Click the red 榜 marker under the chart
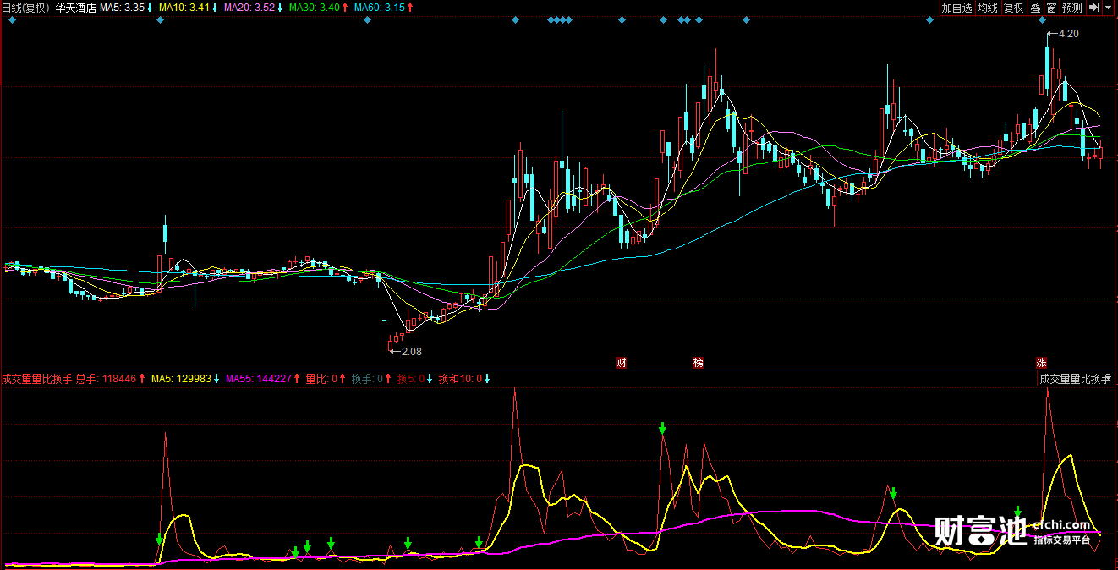The width and height of the screenshot is (1118, 570). point(699,363)
